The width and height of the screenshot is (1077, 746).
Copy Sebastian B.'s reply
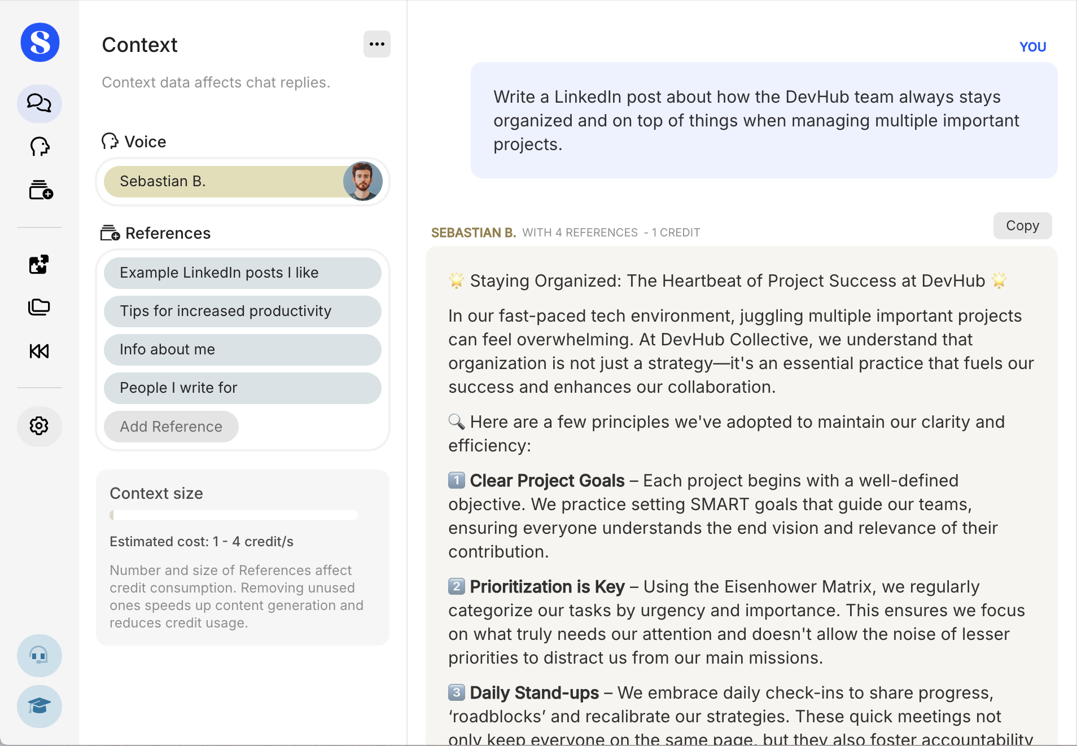pos(1022,226)
